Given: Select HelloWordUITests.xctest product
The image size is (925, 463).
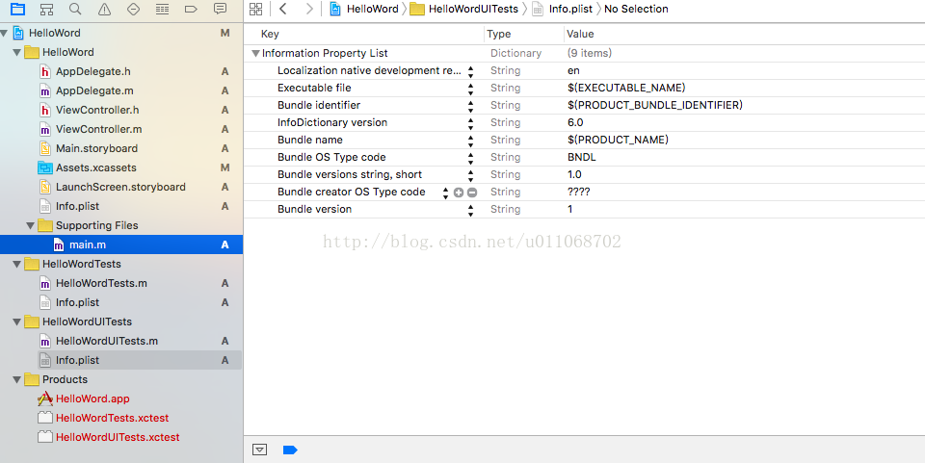Looking at the screenshot, I should (x=118, y=437).
